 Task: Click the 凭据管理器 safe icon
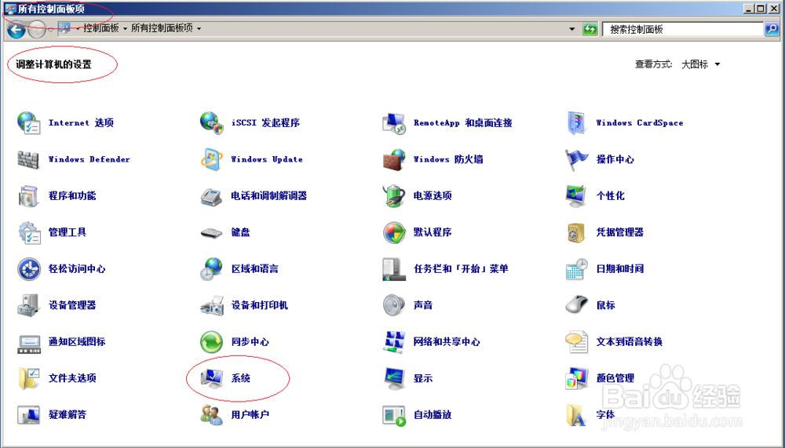(576, 232)
